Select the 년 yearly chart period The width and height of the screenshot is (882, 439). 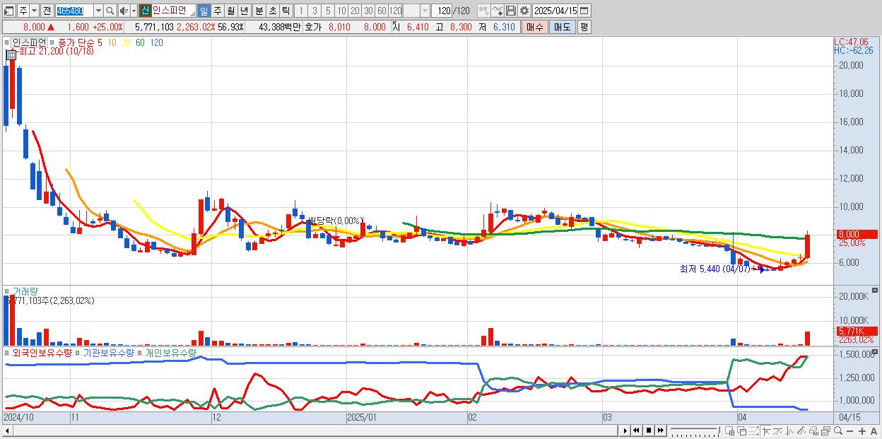click(x=244, y=11)
